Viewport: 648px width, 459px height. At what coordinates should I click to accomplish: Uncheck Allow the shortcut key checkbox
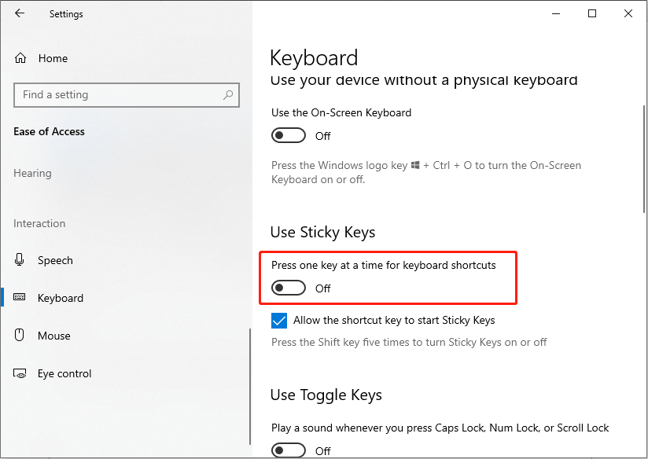[279, 321]
